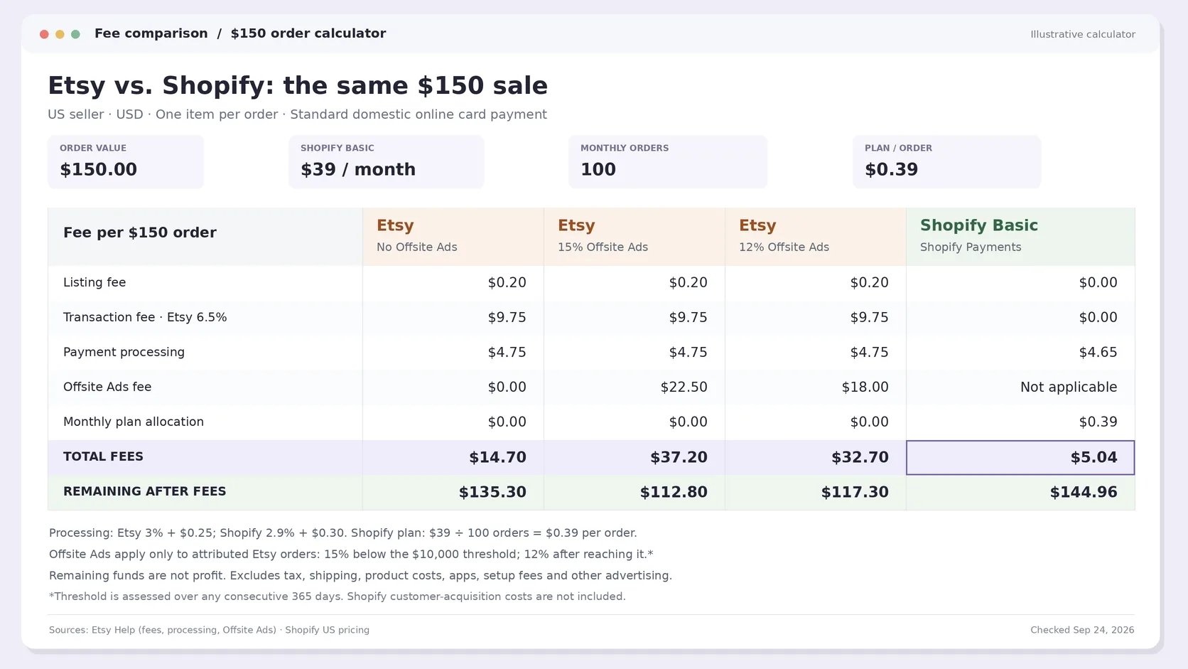Click the $144.96 remaining cell

[x=1020, y=492]
